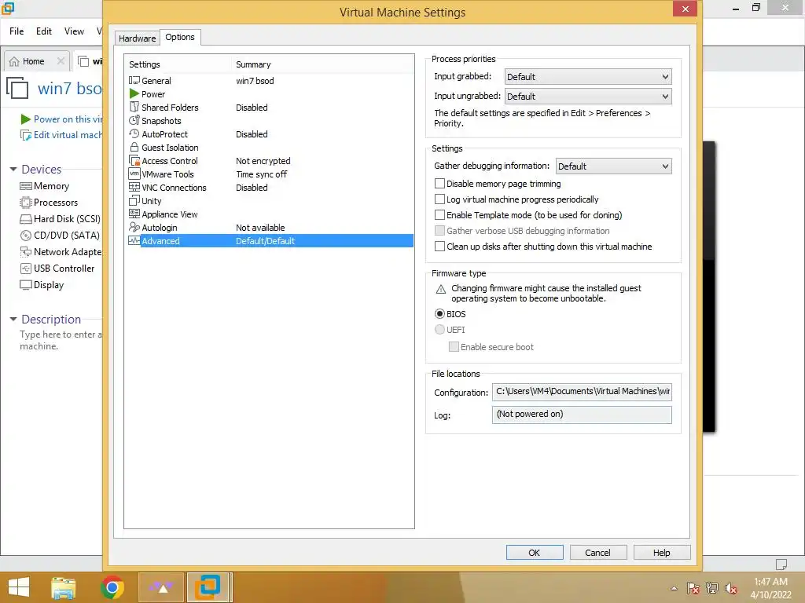Select the VNC Connections icon

click(134, 187)
